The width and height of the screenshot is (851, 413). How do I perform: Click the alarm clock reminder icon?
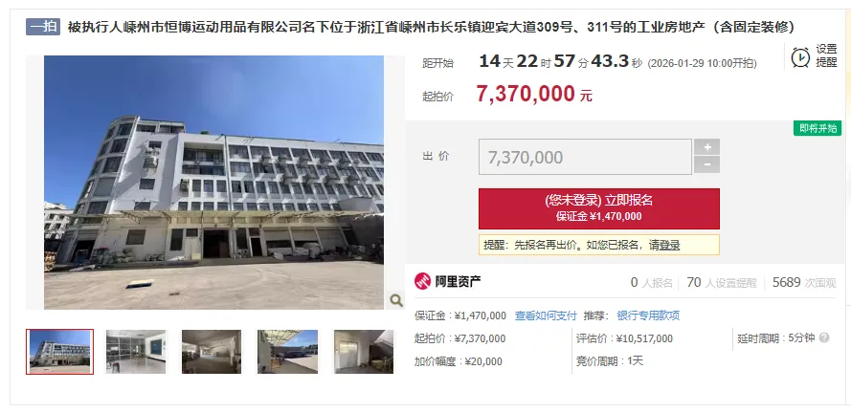(x=800, y=57)
